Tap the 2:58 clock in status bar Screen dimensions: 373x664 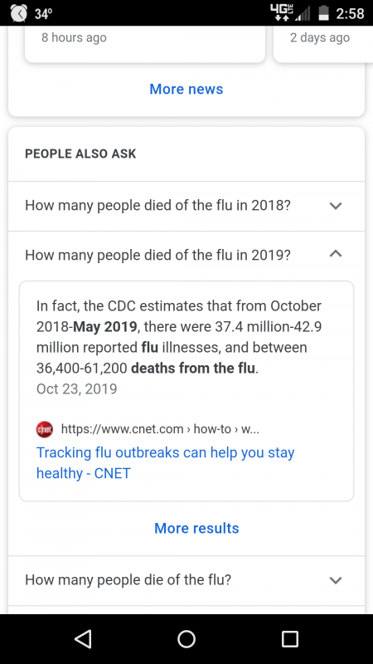click(350, 13)
